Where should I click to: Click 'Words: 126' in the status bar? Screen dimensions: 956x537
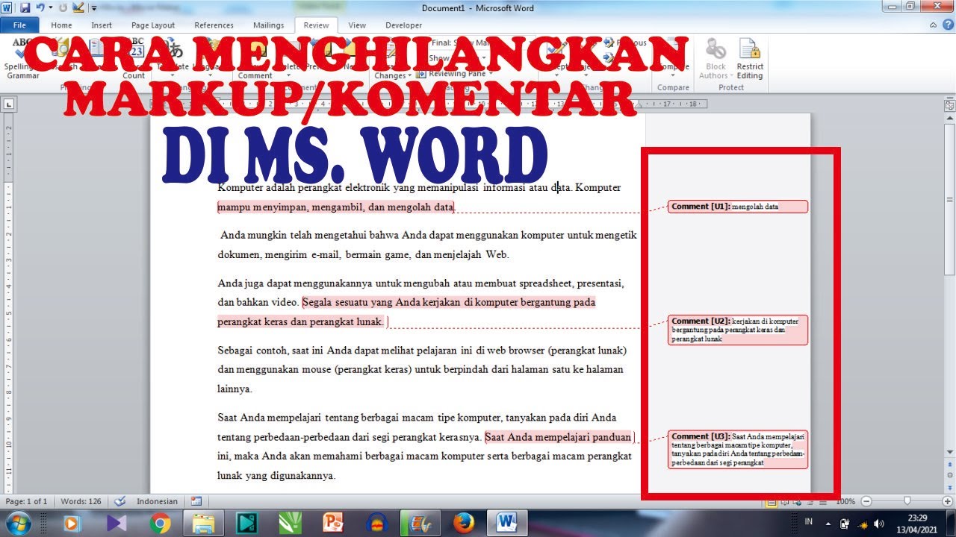(x=81, y=502)
